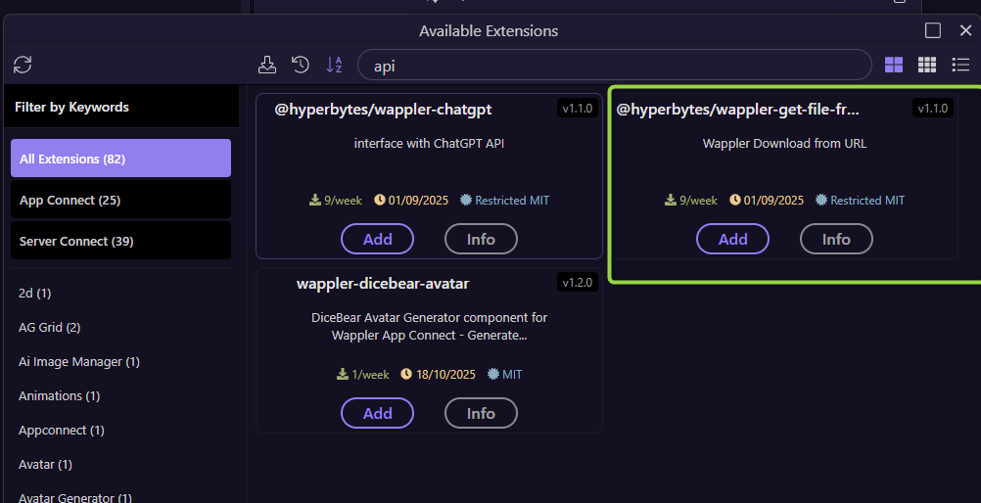Show Info for wappler-dicebear-avatar
The height and width of the screenshot is (503, 981).
tap(481, 413)
